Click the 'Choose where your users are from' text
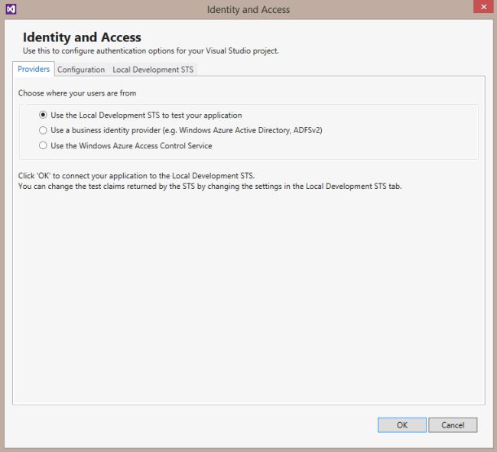Viewport: 497px width, 452px height. (77, 93)
